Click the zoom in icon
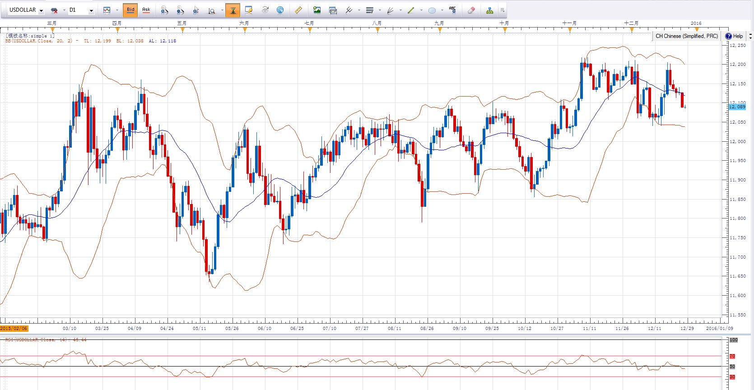The height and width of the screenshot is (390, 754). click(164, 10)
